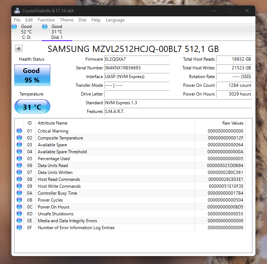
Task: Click status orb for Available Spare row
Action: [x=19, y=145]
